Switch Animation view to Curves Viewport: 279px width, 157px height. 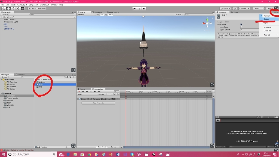click(x=113, y=147)
